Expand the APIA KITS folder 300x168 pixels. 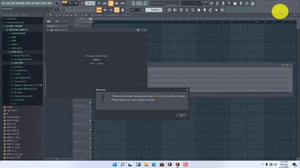[x=17, y=52]
